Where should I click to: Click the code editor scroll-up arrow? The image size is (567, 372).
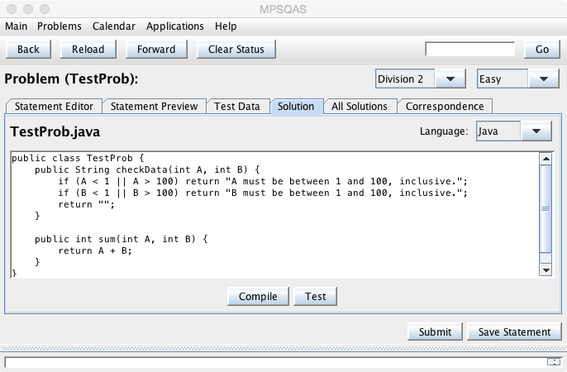[546, 160]
